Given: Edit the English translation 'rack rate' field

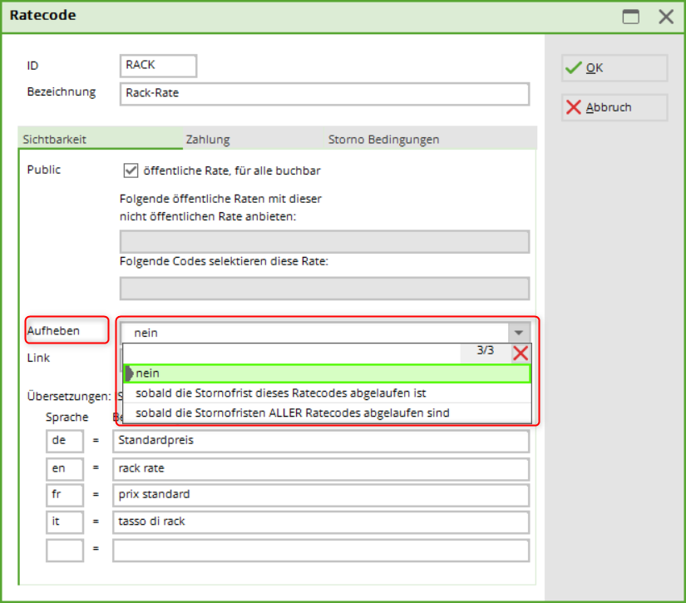Looking at the screenshot, I should [x=320, y=468].
